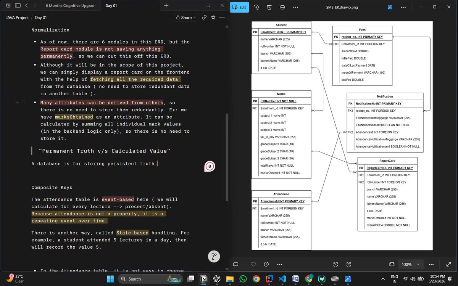The image size is (458, 286).
Task: Open title-bar three-dot menu left of Minimize
Action: click(x=404, y=7)
